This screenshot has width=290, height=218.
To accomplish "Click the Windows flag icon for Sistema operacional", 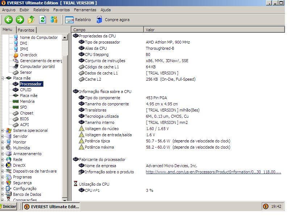I will point(9,130).
